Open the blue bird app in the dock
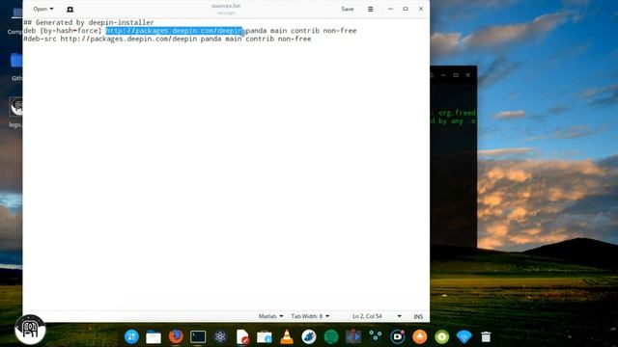Screen dimensions: 618x347 tap(309, 336)
